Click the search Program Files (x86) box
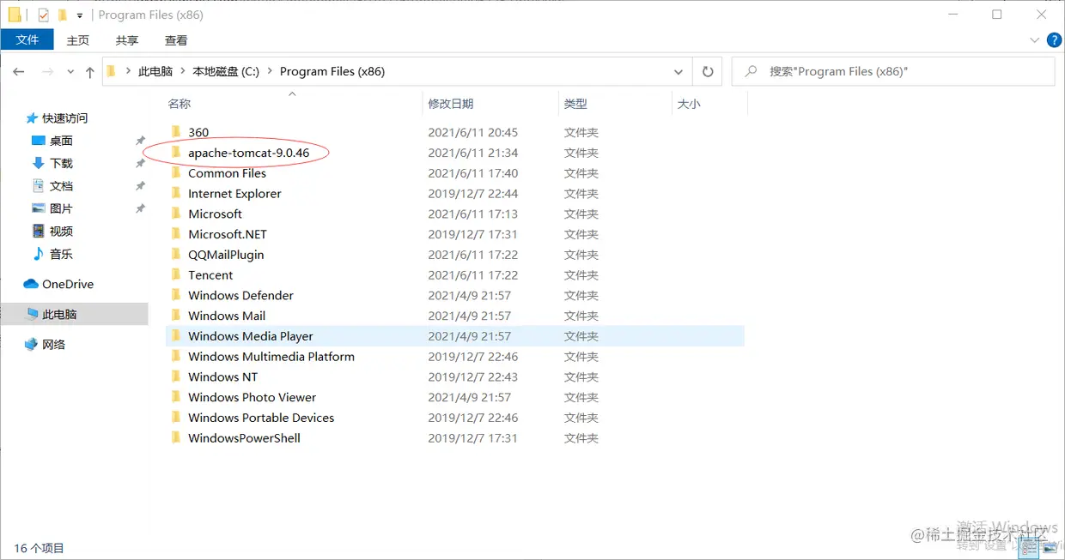This screenshot has width=1065, height=560. (893, 72)
